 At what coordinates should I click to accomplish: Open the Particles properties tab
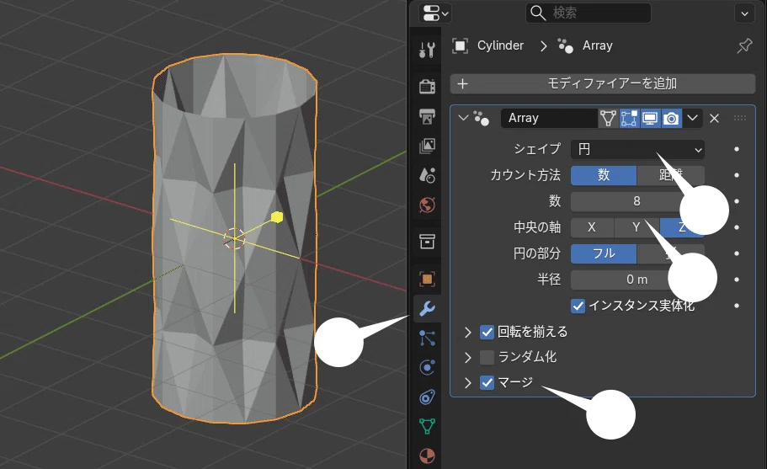[427, 338]
